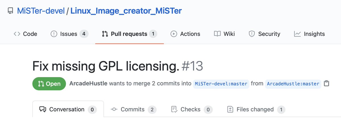Image resolution: width=341 pixels, height=120 pixels.
Task: Click the Files changed diff icon
Action: point(230,109)
